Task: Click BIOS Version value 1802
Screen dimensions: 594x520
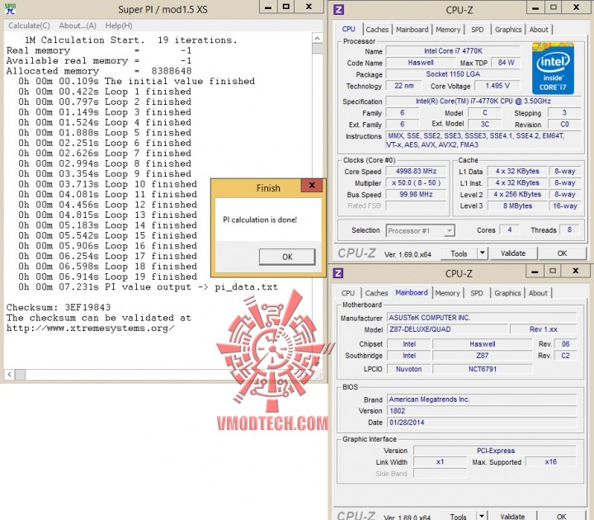Action: (x=482, y=411)
